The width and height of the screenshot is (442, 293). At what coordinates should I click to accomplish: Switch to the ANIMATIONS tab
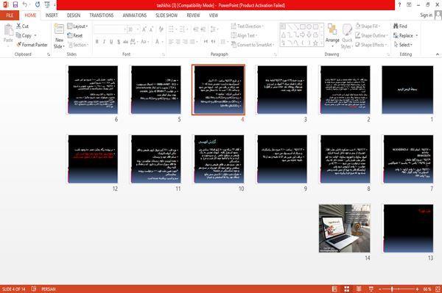135,15
